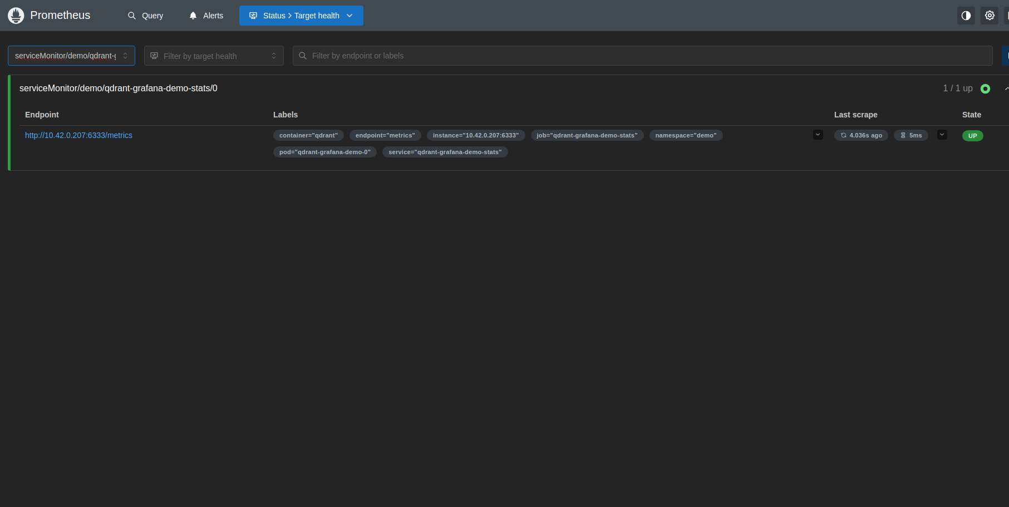
Task: Click the endpoint="metrics" label badge
Action: 385,135
